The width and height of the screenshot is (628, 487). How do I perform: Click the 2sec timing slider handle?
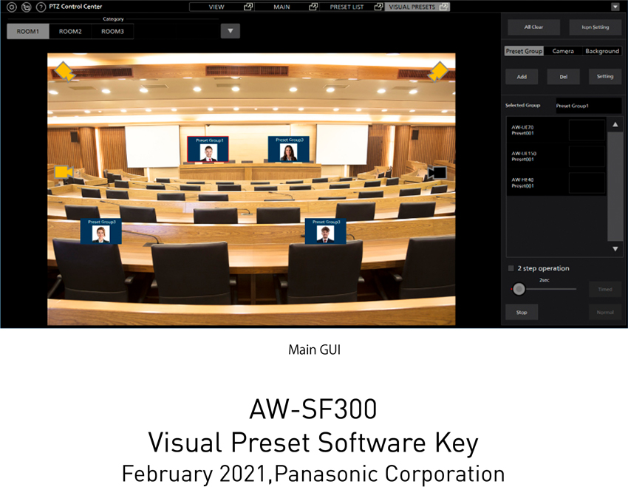(x=519, y=289)
